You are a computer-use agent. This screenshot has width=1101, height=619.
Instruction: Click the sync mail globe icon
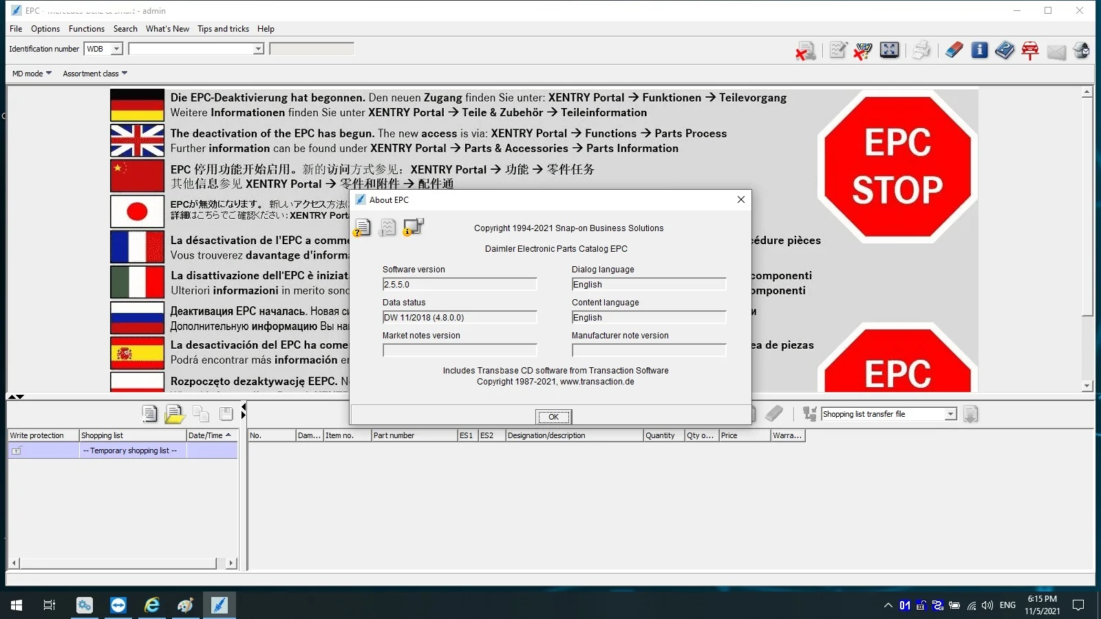coord(1082,50)
